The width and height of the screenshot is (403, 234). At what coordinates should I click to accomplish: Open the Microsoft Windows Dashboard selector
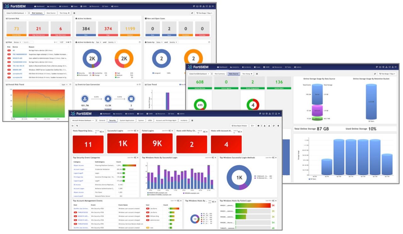click(x=82, y=120)
